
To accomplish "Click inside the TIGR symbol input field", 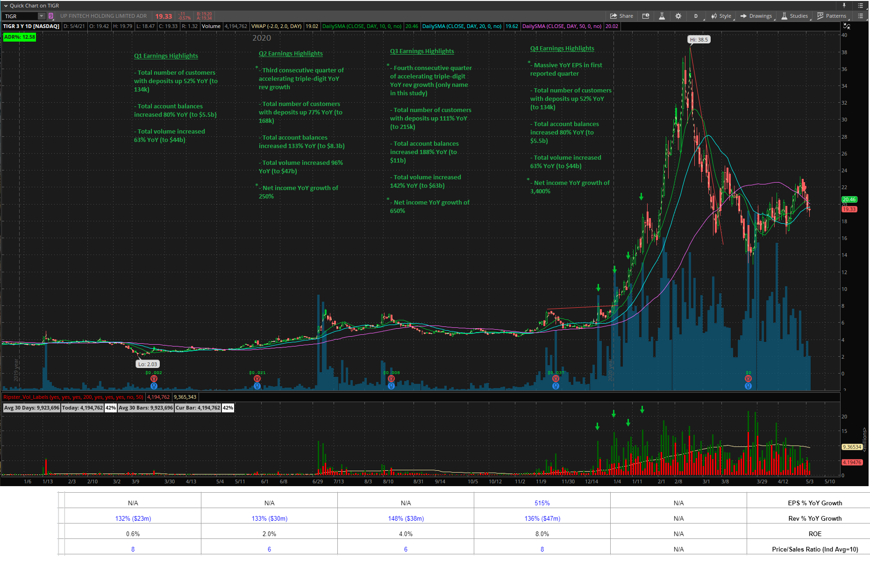I will [x=20, y=16].
